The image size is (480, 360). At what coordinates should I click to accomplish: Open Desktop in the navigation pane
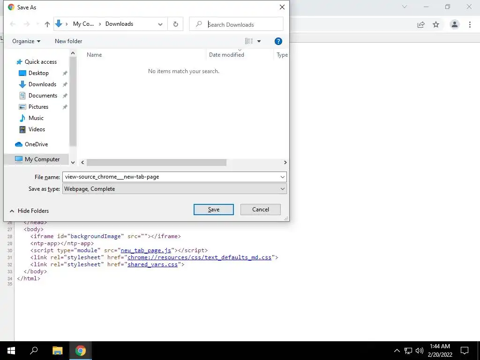pos(38,73)
